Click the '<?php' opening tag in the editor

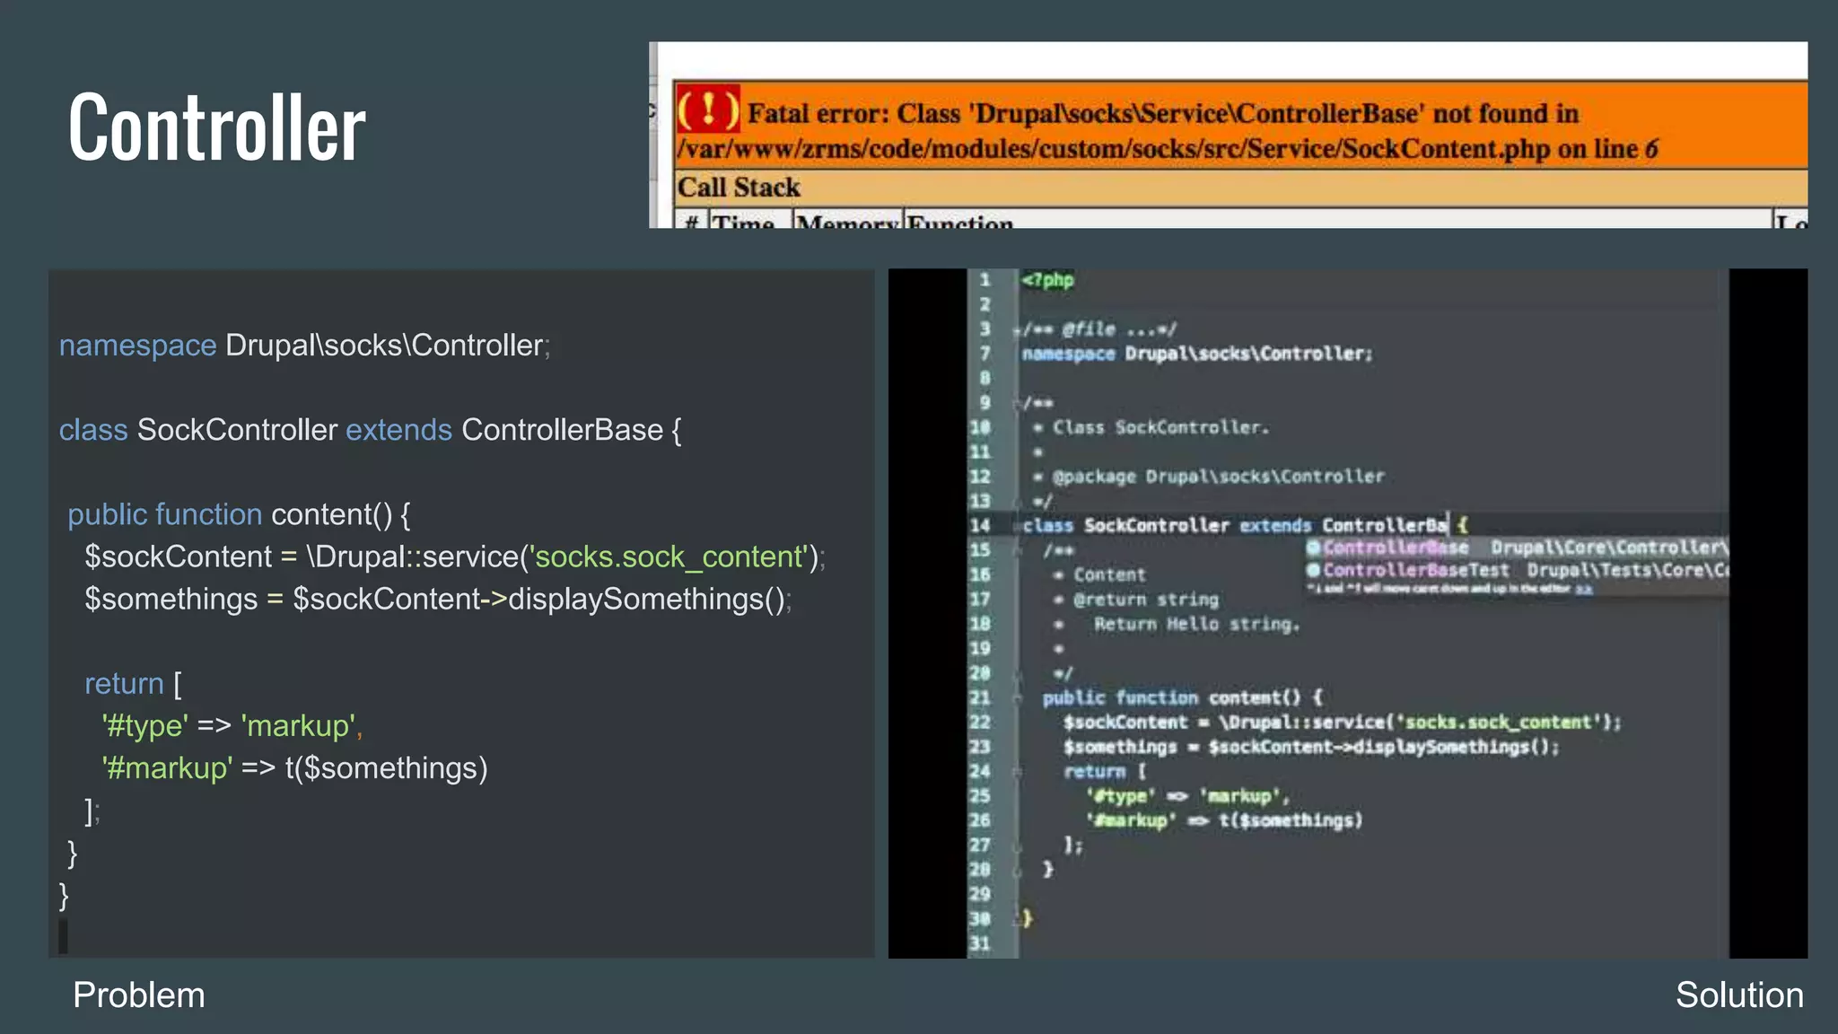(1047, 280)
